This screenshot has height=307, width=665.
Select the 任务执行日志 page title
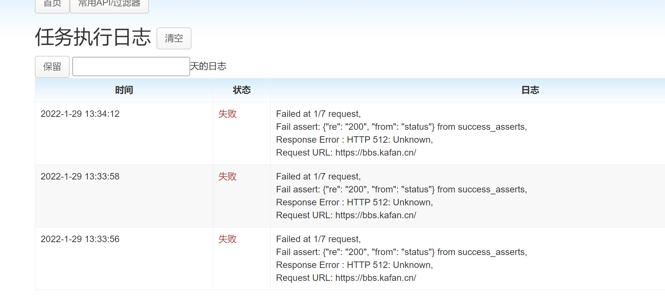tap(93, 37)
